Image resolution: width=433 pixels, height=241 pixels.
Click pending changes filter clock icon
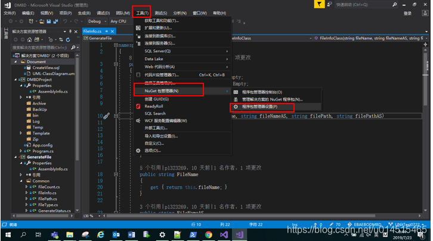coord(51,40)
